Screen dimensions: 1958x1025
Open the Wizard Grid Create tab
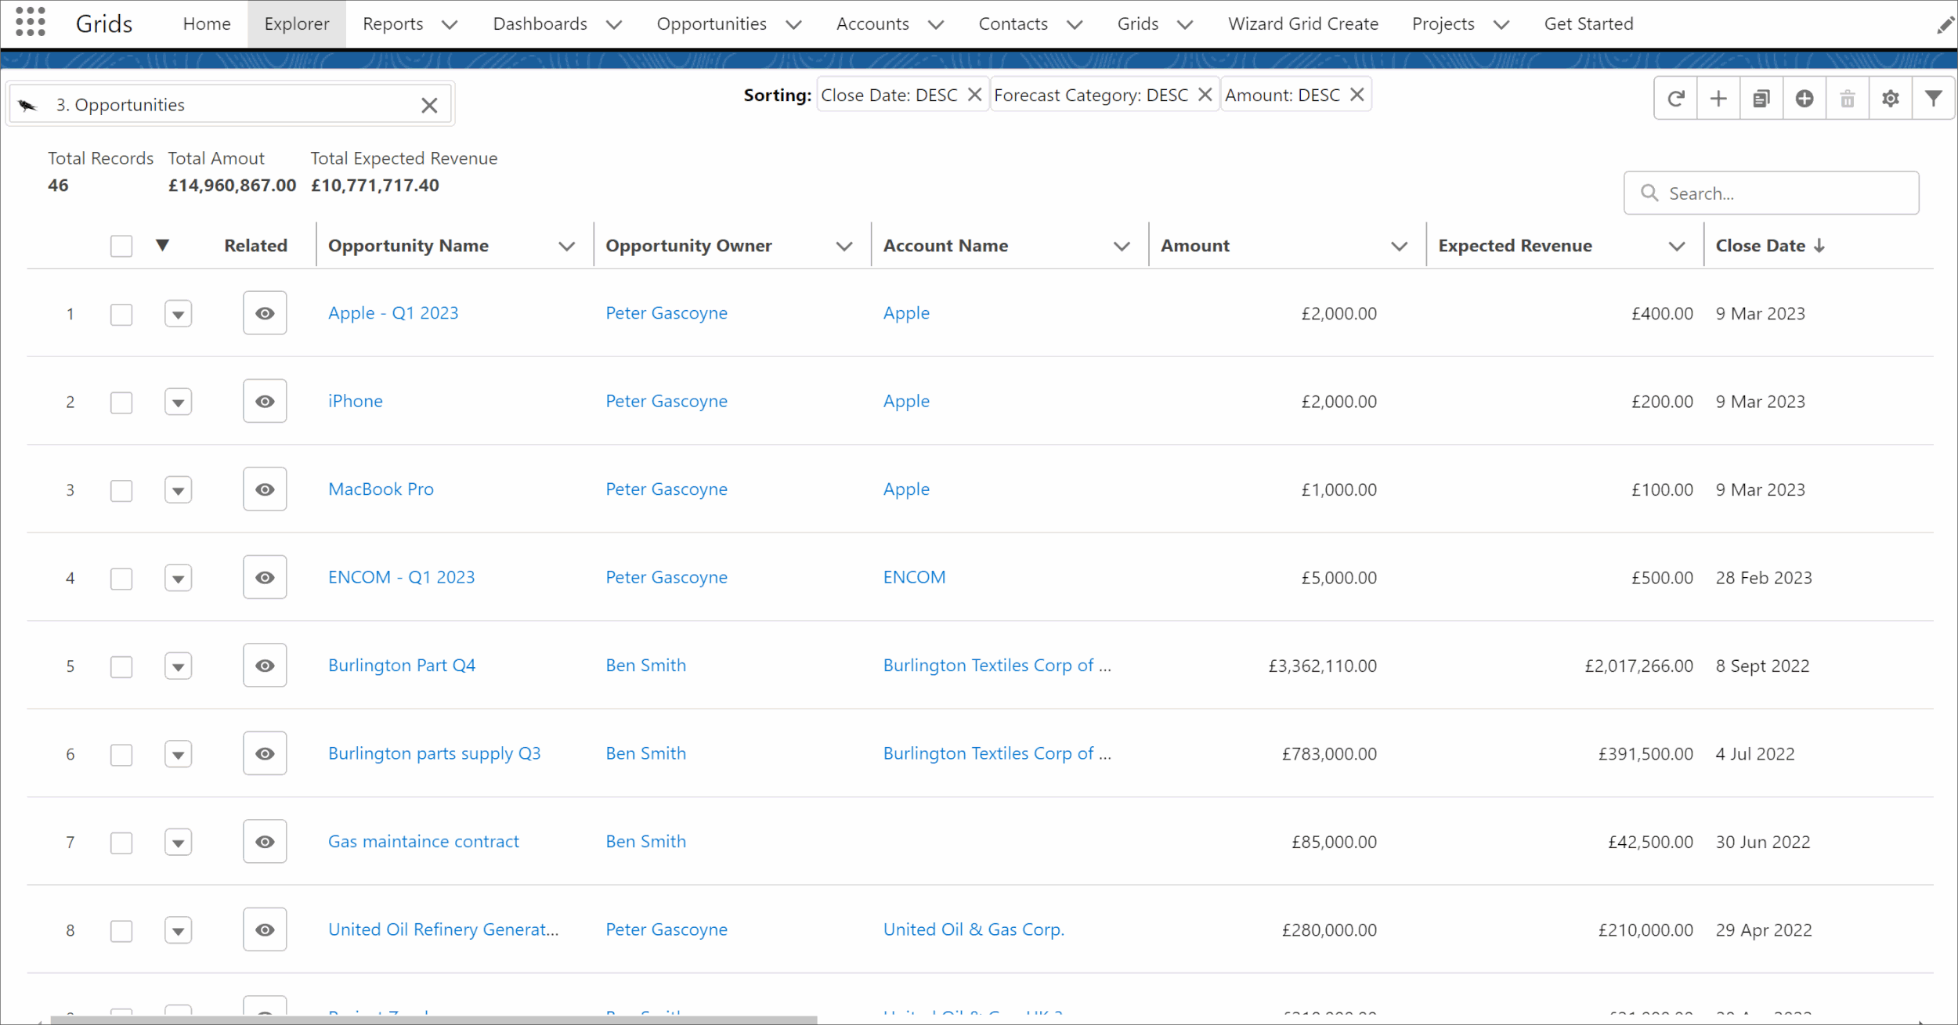coord(1303,23)
